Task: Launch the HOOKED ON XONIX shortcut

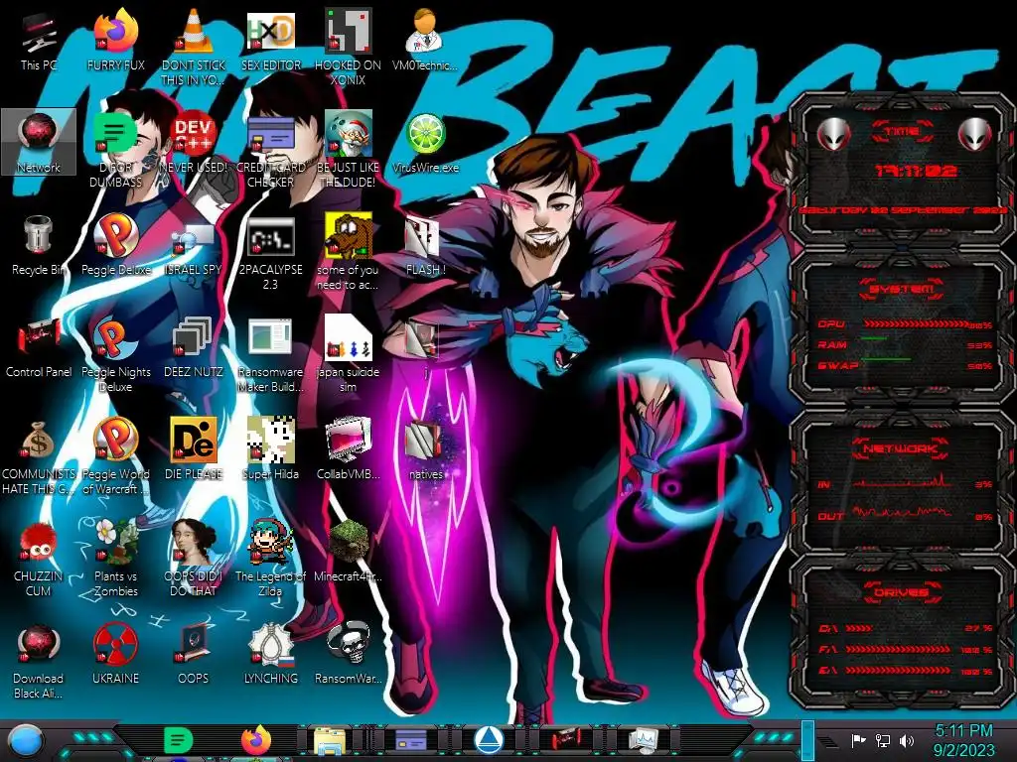Action: click(x=348, y=47)
